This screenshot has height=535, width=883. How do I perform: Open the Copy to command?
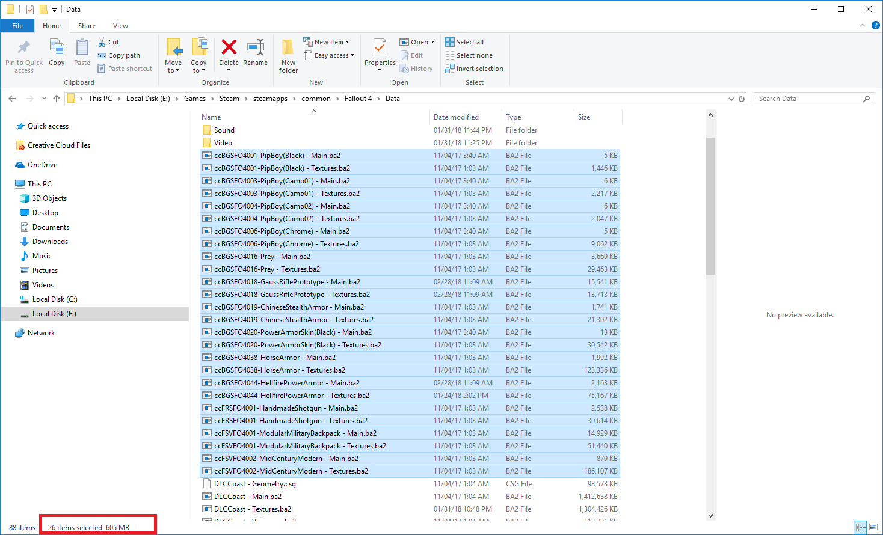click(x=198, y=56)
